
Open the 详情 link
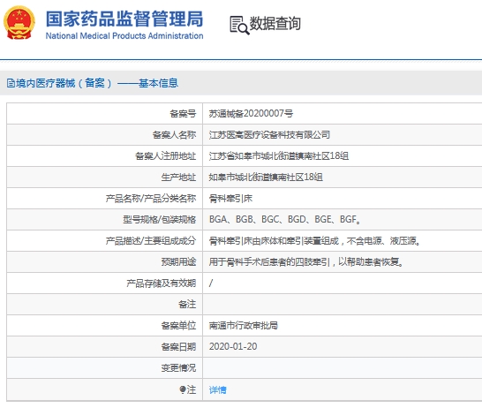[218, 389]
